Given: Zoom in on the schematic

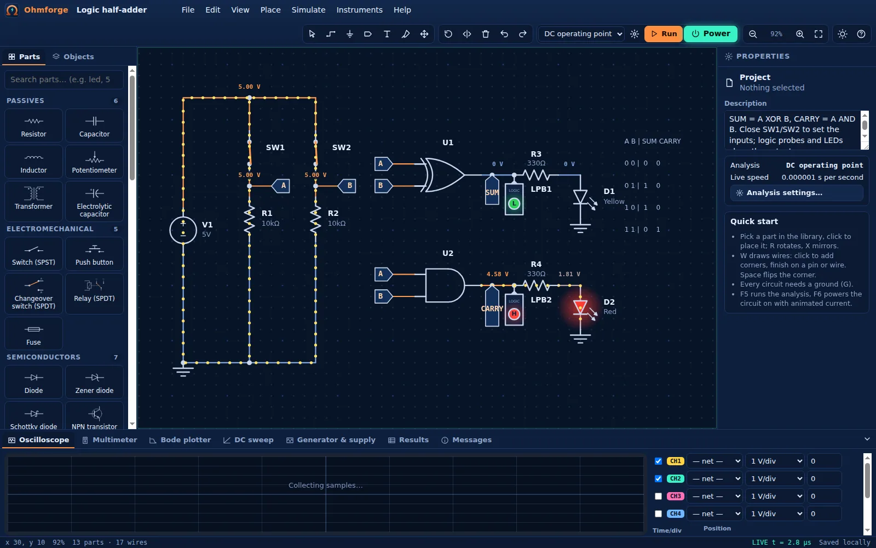Looking at the screenshot, I should click(800, 34).
